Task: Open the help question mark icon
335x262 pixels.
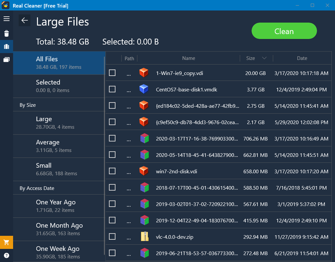Action: coord(7,255)
